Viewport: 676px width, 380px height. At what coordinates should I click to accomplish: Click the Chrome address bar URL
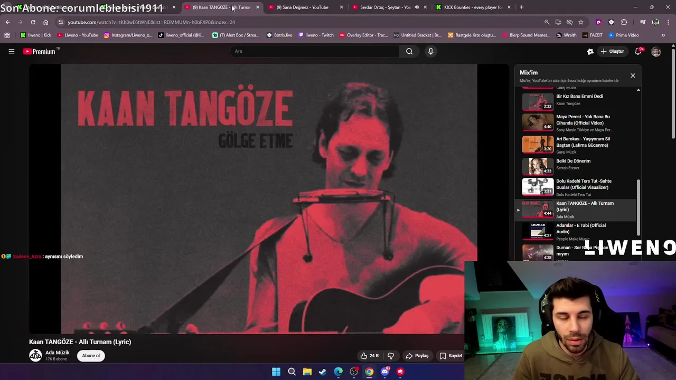(151, 22)
